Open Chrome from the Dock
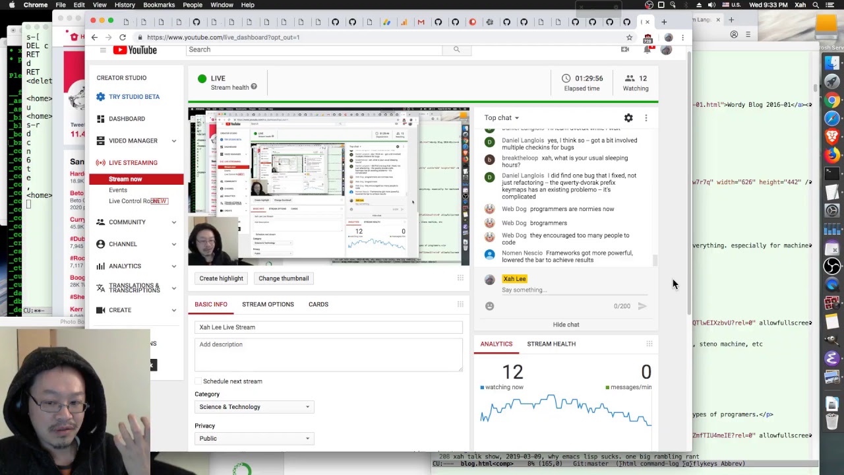 (x=832, y=100)
